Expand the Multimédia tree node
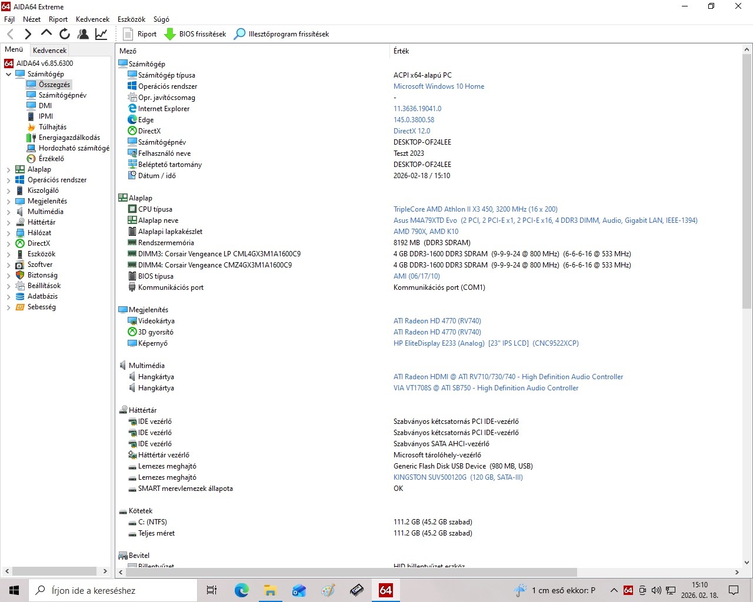Screen dimensions: 753x602 (8, 212)
